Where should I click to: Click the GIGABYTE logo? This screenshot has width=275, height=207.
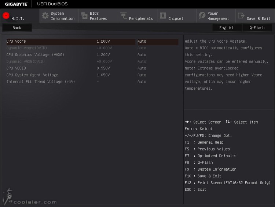16,4
